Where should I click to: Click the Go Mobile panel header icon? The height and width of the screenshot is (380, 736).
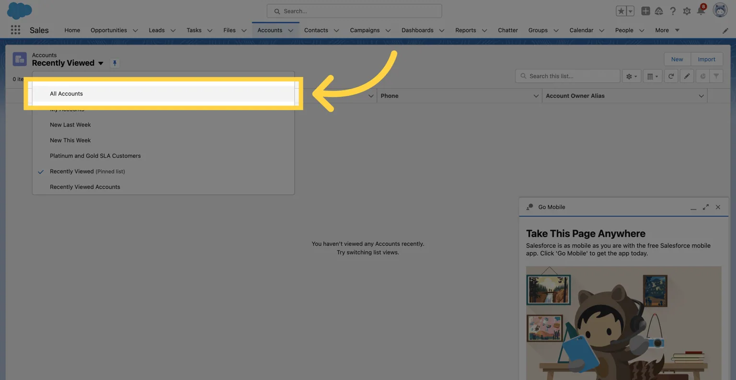coord(529,207)
